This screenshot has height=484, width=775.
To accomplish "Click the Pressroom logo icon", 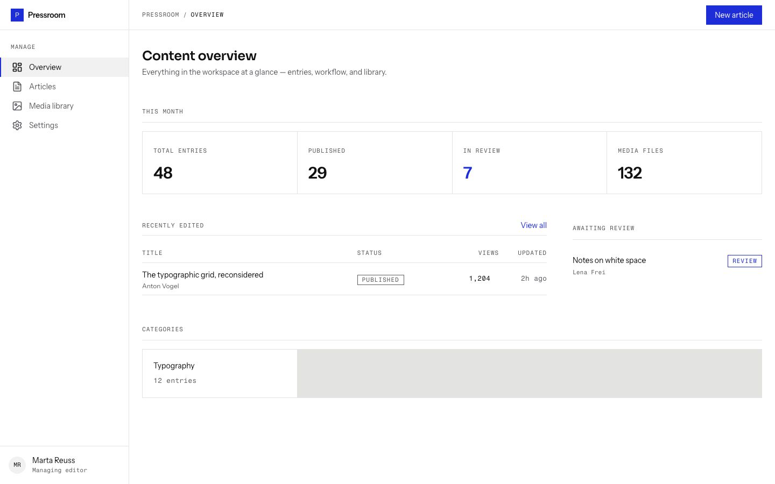I will coord(17,15).
